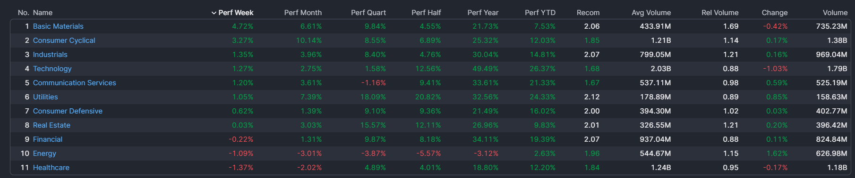This screenshot has width=855, height=178.
Task: Open the Industrials sector link
Action: (x=50, y=55)
